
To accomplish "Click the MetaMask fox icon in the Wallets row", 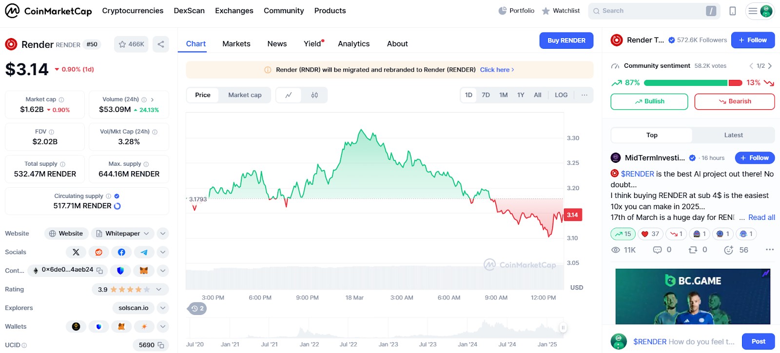I will click(x=121, y=327).
